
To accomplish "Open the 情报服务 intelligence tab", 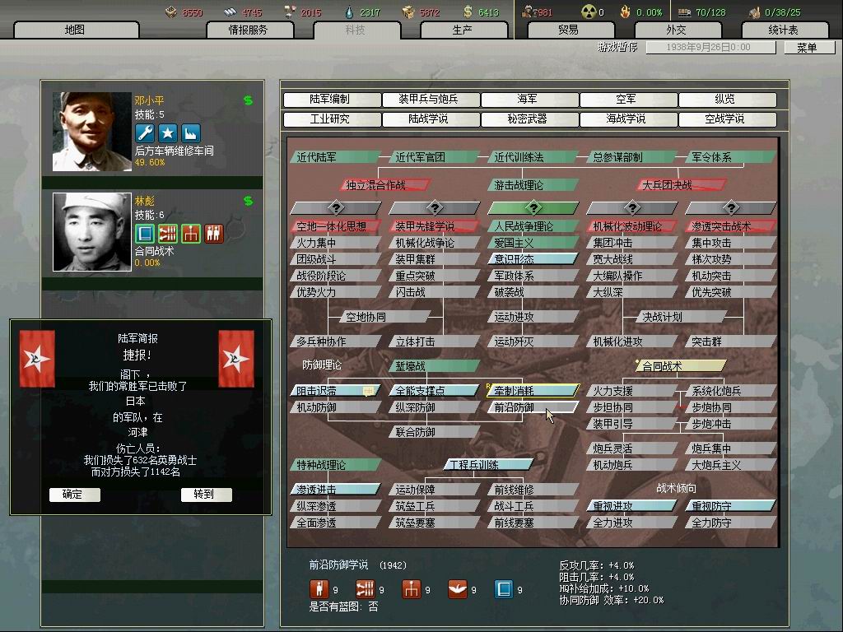I will click(x=249, y=30).
